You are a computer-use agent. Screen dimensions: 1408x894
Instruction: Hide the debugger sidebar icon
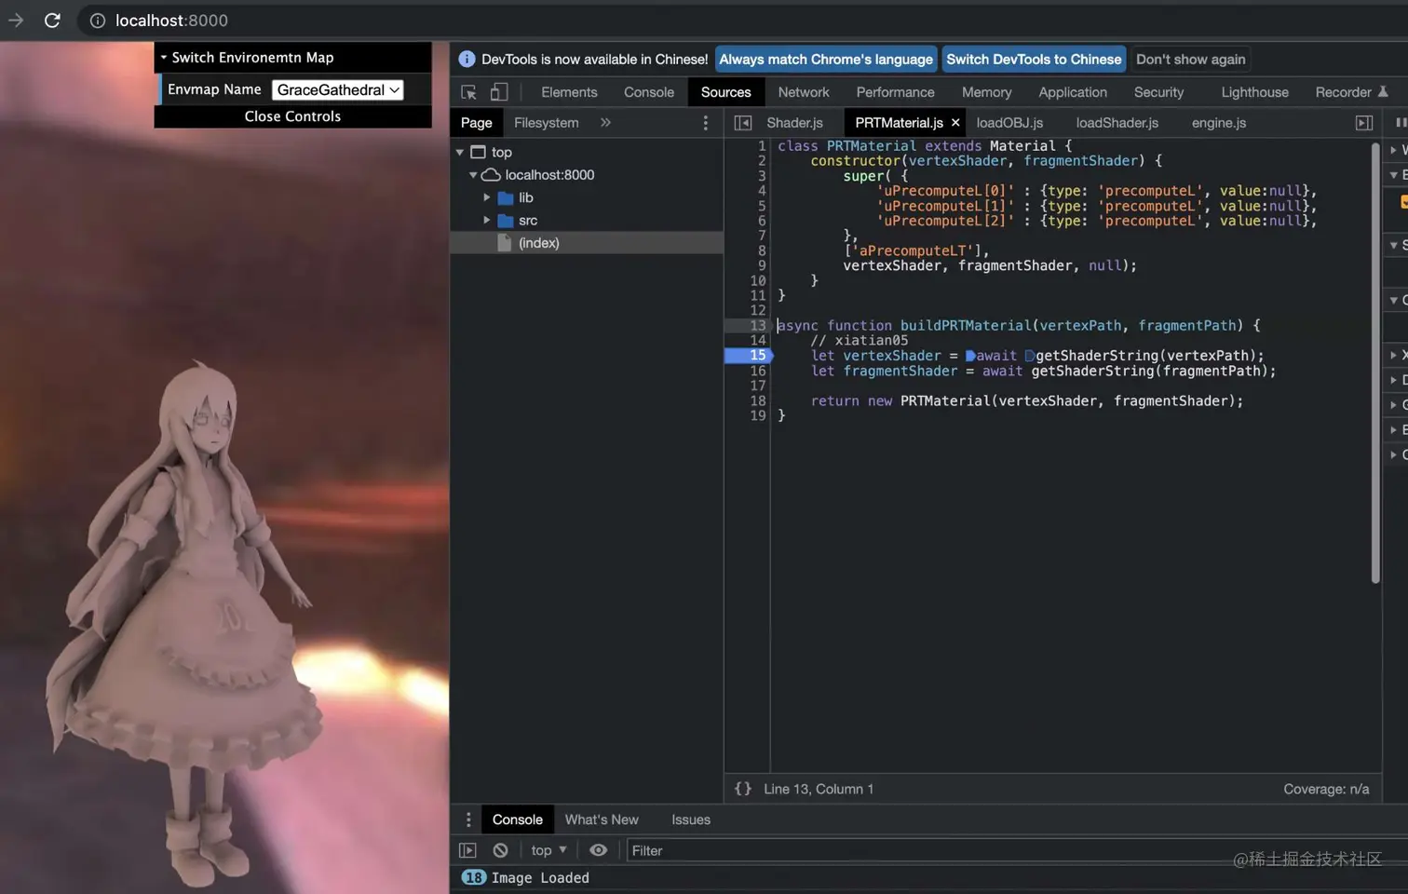[x=1364, y=123]
